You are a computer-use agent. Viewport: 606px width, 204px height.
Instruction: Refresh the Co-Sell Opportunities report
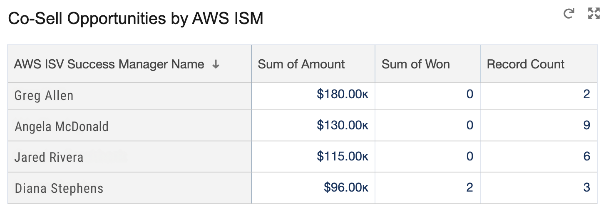[569, 14]
